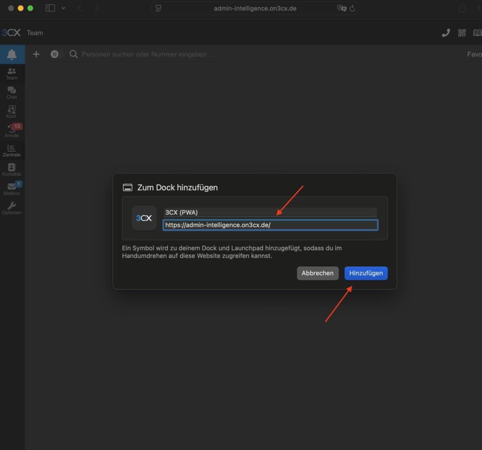
Task: Click the plus add icon
Action: point(36,54)
